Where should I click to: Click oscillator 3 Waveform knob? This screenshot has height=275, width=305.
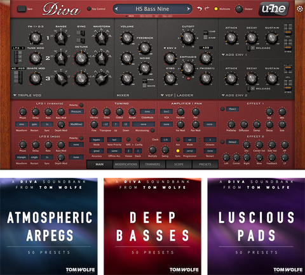coord(102,78)
